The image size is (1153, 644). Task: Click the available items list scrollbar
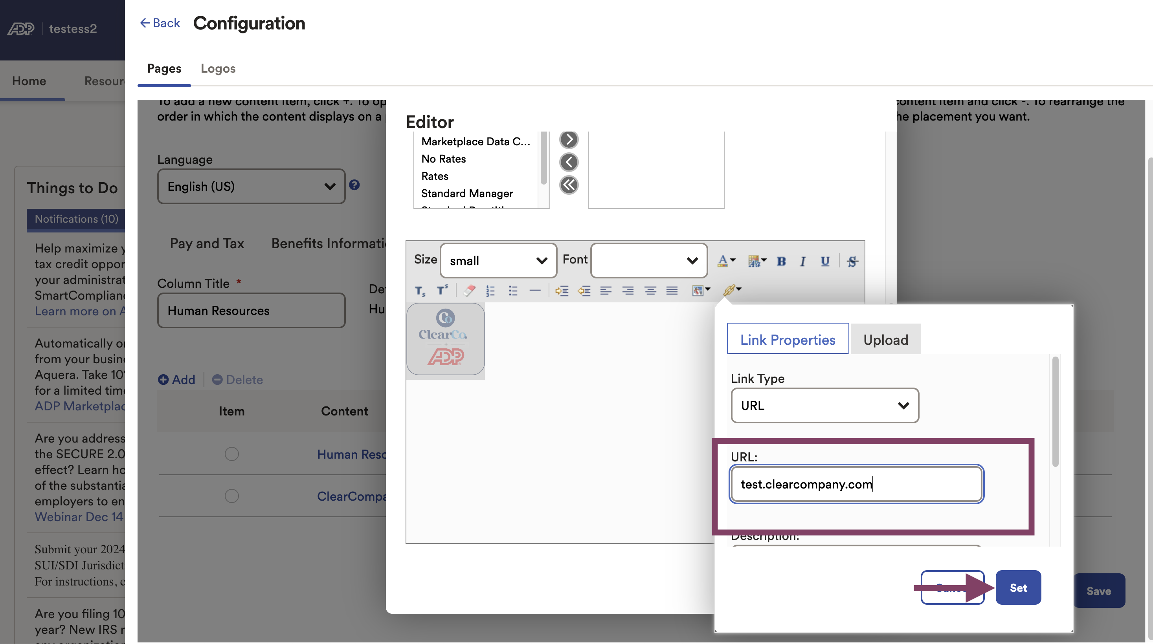(543, 157)
